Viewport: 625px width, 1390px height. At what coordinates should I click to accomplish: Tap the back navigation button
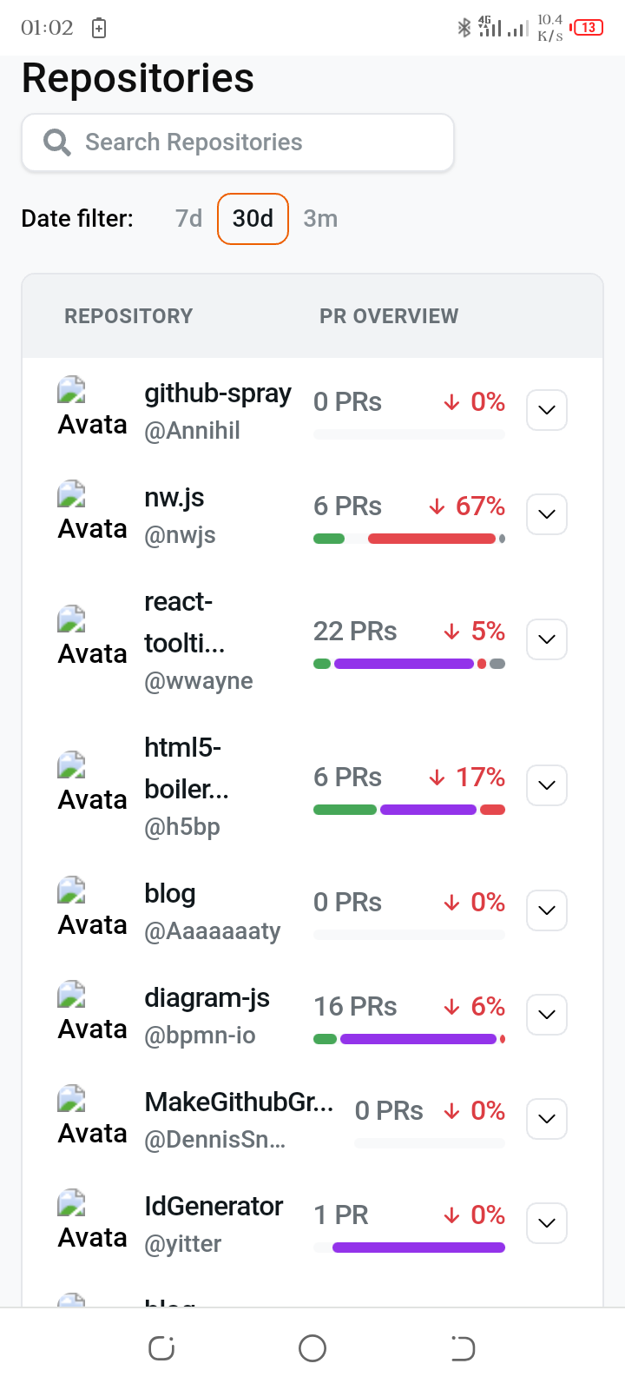463,1348
